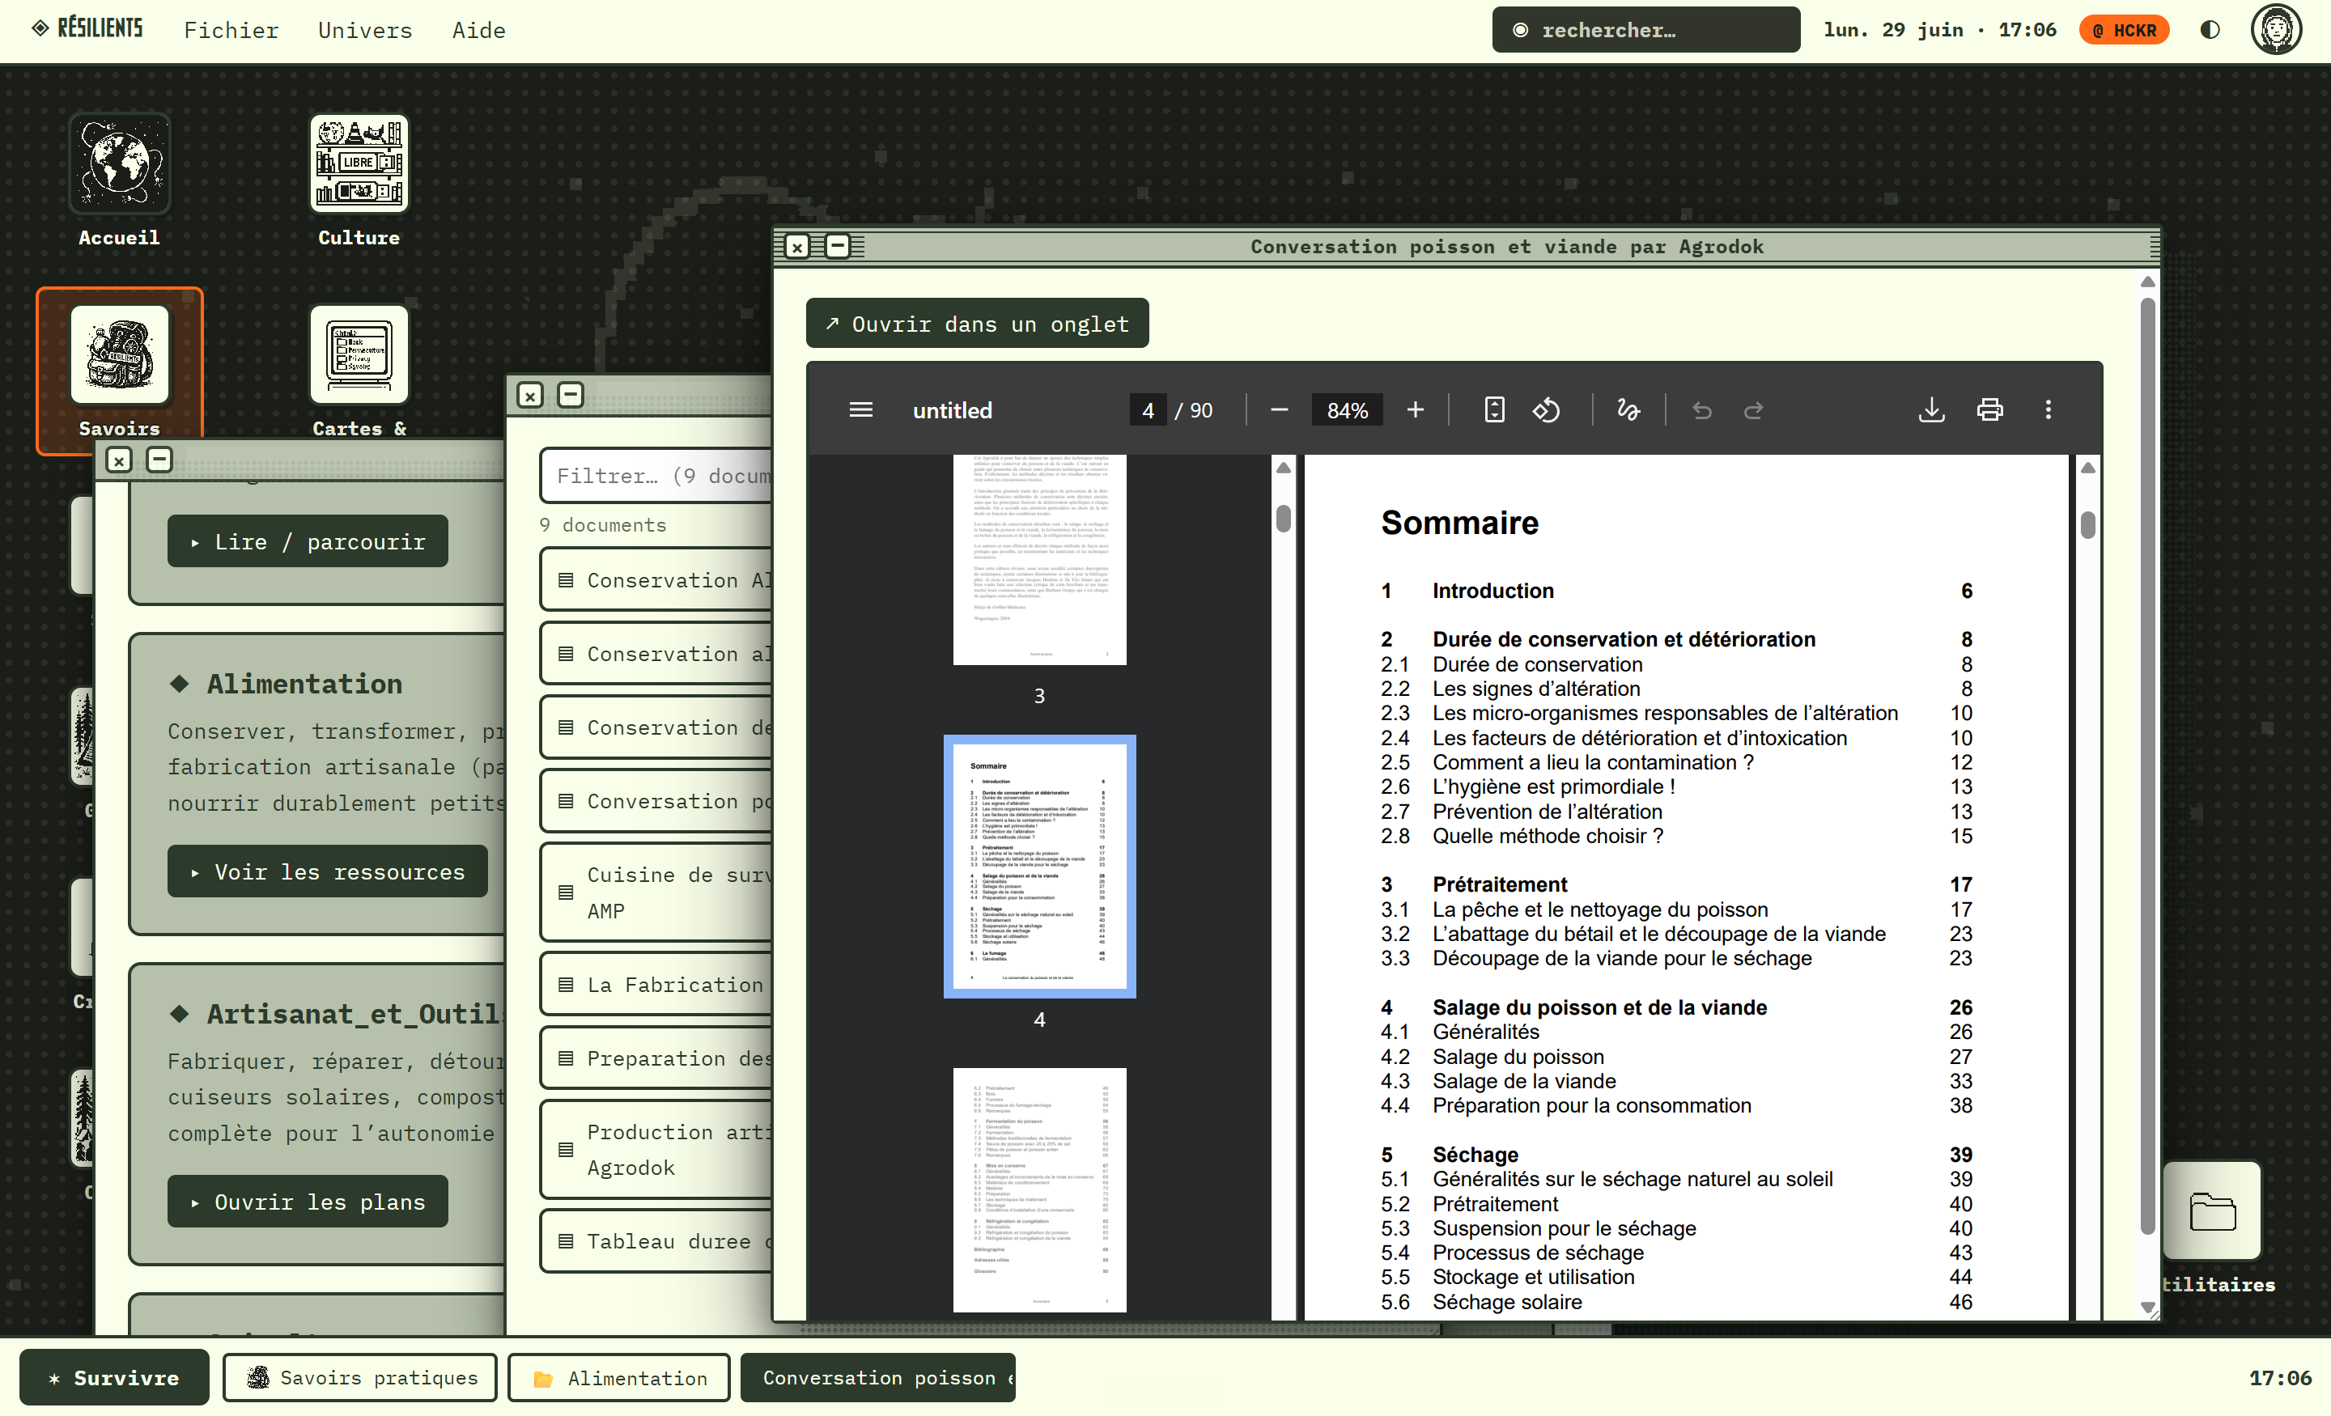Screen dimensions: 2331x1416
Task: Open the Fichier menu
Action: 231,30
